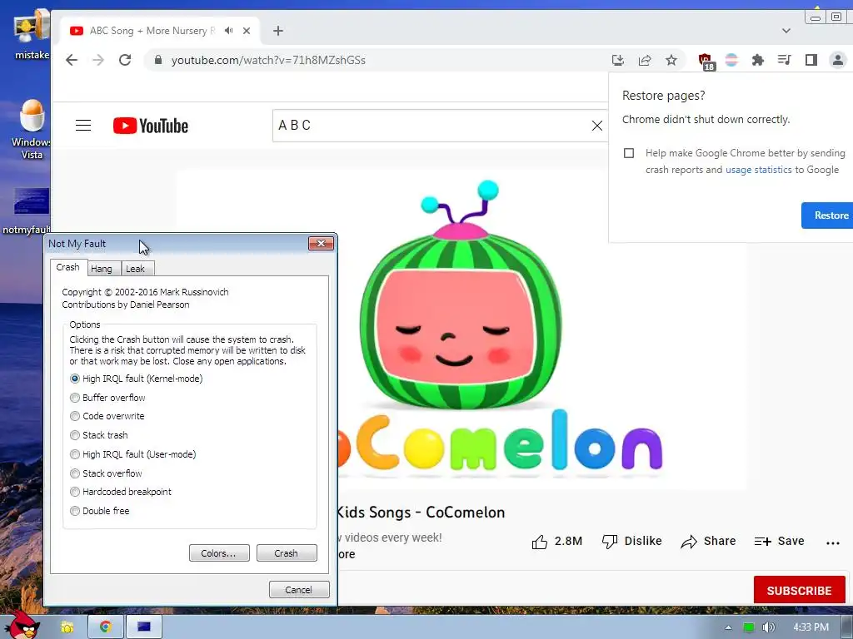The image size is (853, 639).
Task: Switch to the Crash tab in Not My Fault
Action: [68, 267]
